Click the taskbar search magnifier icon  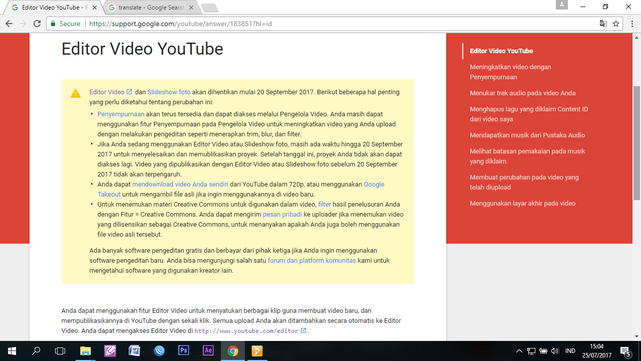click(36, 351)
